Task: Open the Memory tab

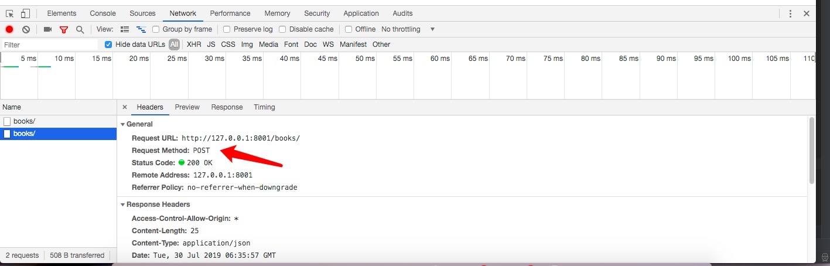Action: coord(277,13)
